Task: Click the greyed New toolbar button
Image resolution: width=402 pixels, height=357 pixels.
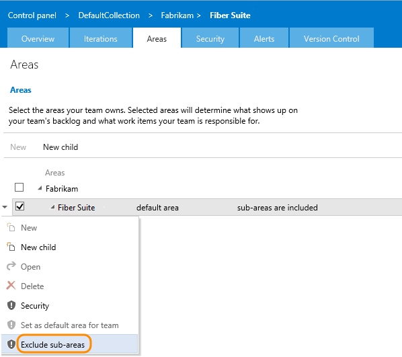Action: tap(18, 147)
